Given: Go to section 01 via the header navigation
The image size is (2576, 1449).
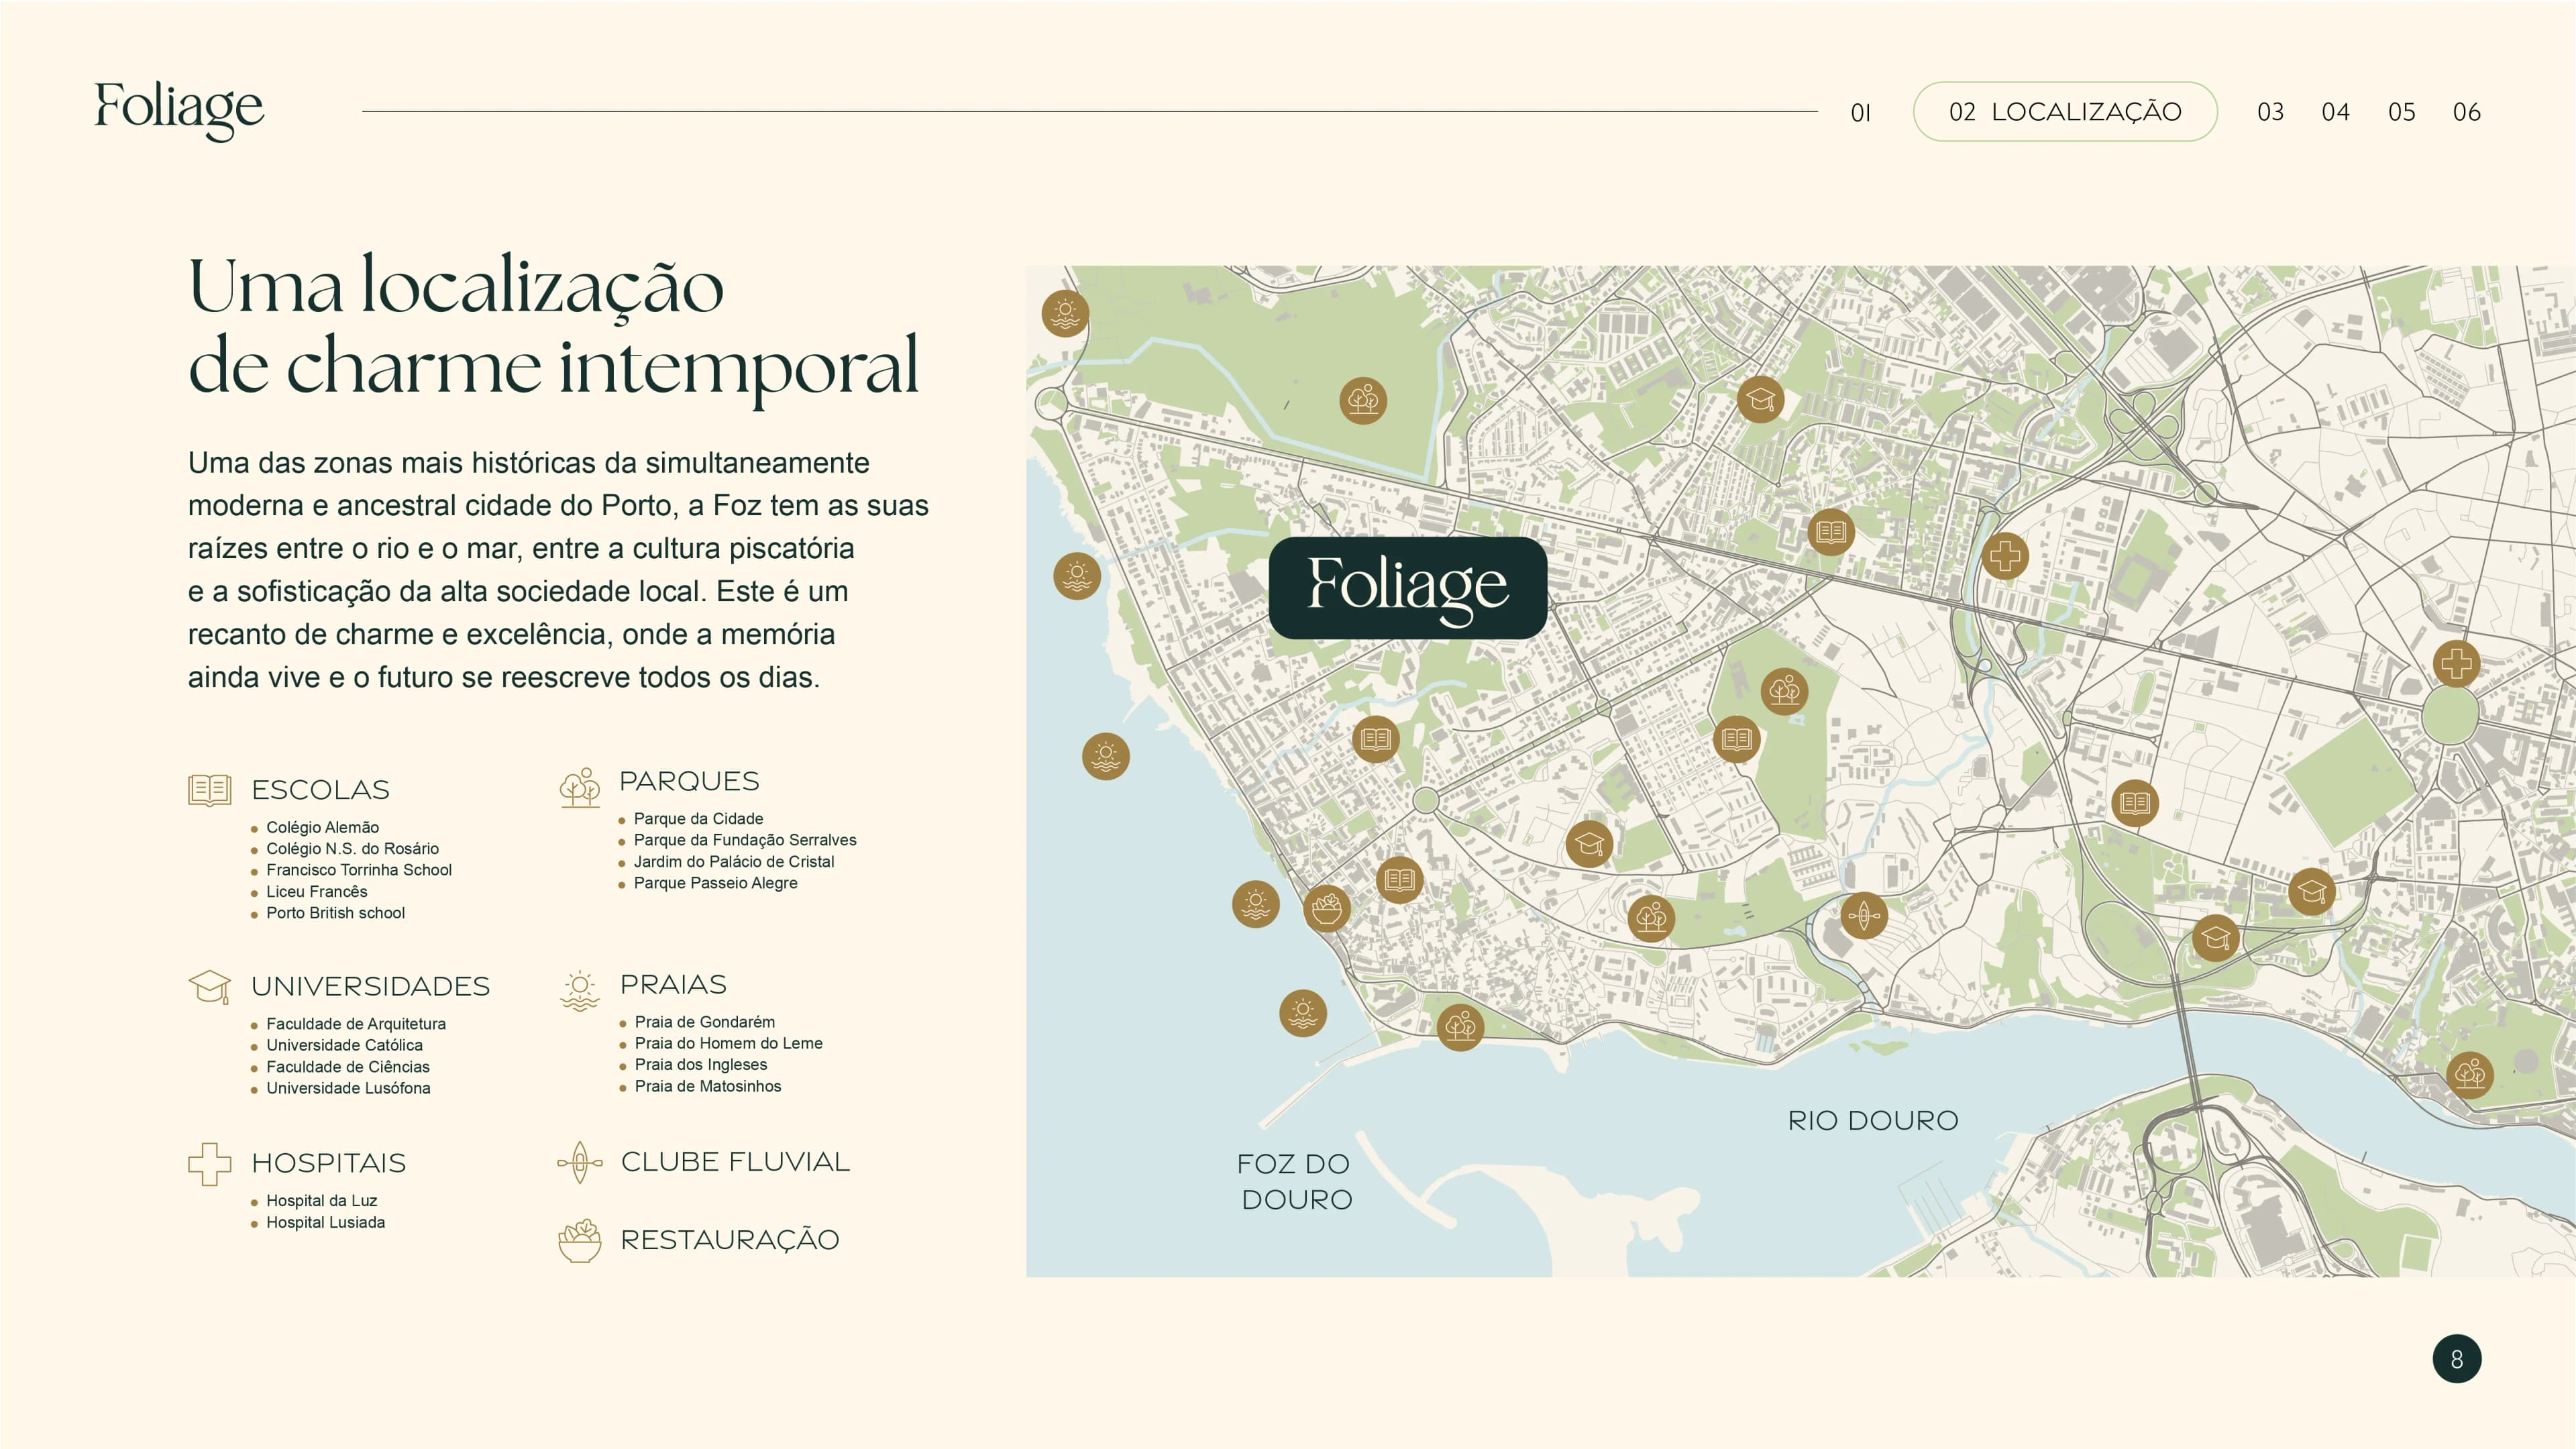Looking at the screenshot, I should [x=1860, y=112].
